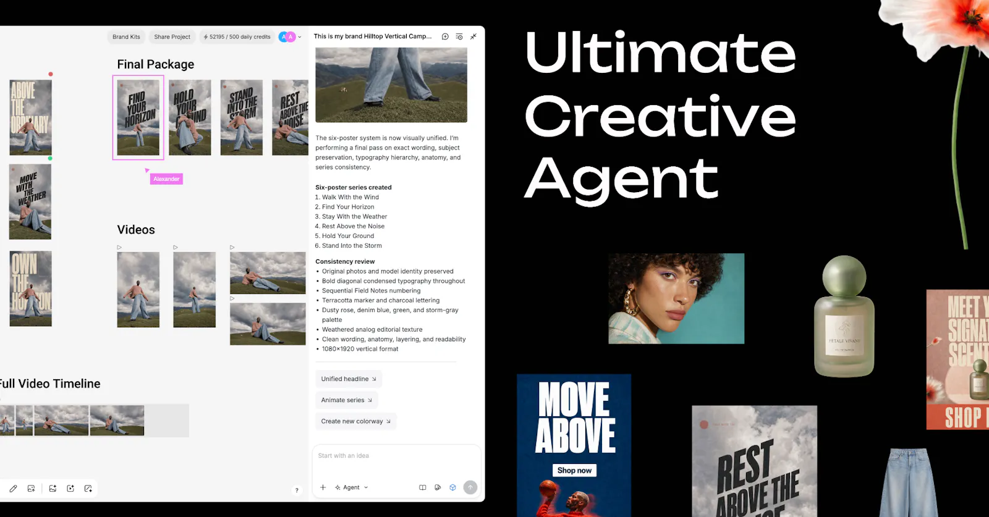Send the message with arrow button
Viewport: 989px width, 517px height.
tap(470, 487)
